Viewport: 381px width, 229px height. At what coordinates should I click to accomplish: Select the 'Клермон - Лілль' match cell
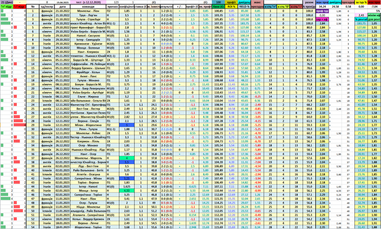88,141
